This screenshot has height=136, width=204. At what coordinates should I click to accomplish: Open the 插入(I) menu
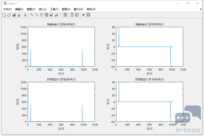pos(43,9)
